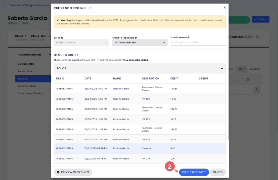Close the Credit Note dialog with X
This screenshot has width=278, height=180.
point(225,7)
